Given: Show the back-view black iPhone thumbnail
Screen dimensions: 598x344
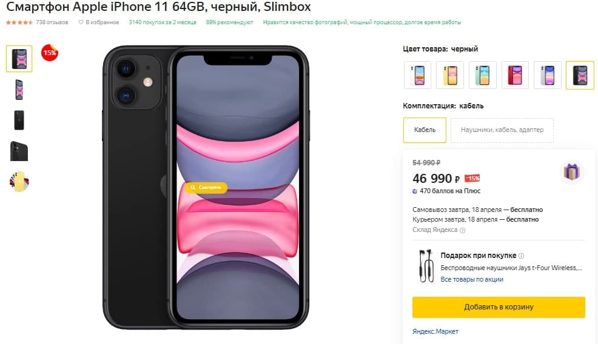Looking at the screenshot, I should click(x=19, y=121).
